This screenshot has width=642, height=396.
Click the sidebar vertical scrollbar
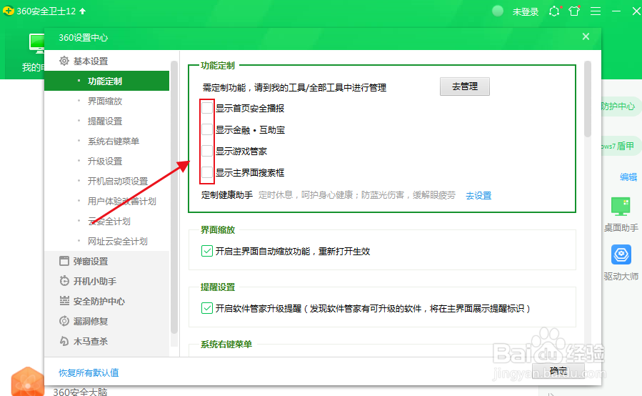tap(174, 197)
